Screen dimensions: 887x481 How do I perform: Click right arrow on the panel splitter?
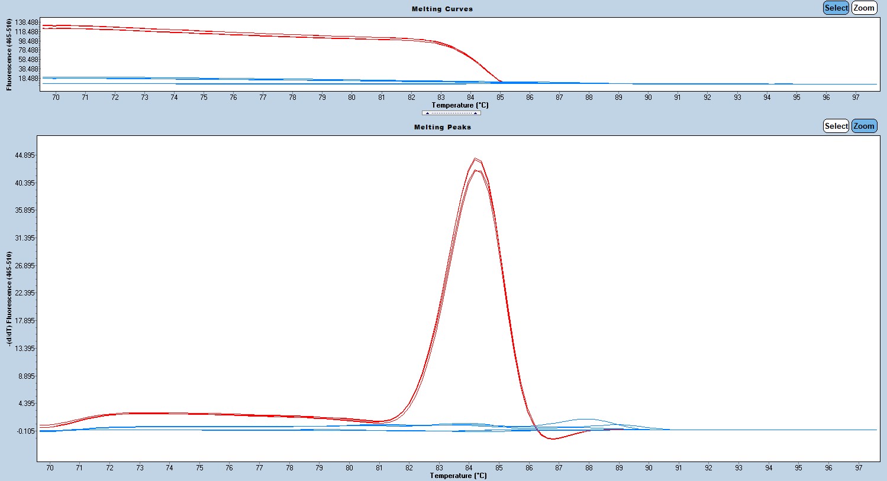click(475, 113)
